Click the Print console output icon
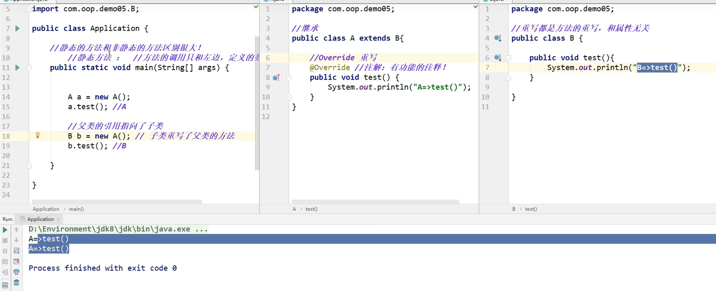Viewport: 716px width, 291px height. pyautogui.click(x=17, y=272)
